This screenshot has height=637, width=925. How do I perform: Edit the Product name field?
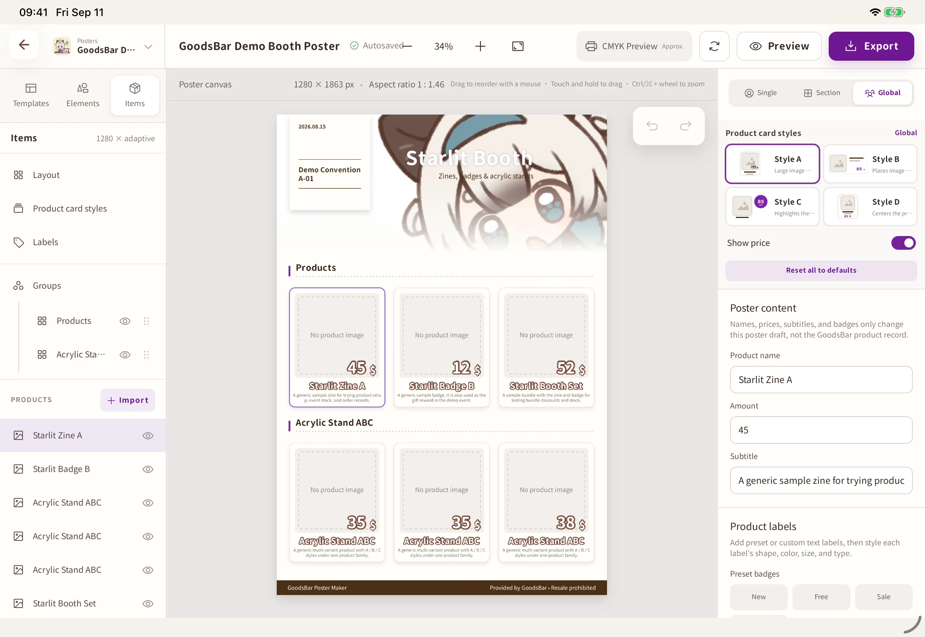[821, 380]
